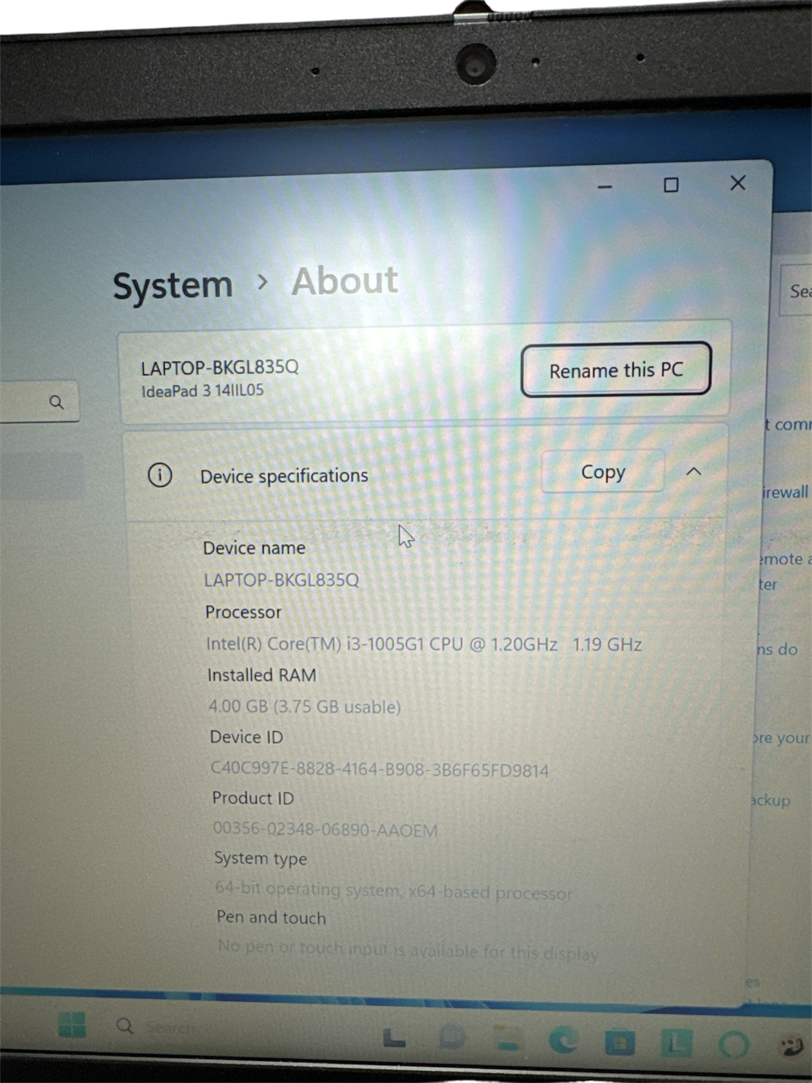Click the Device name label
Viewport: 812px width, 1083px height.
click(x=254, y=547)
